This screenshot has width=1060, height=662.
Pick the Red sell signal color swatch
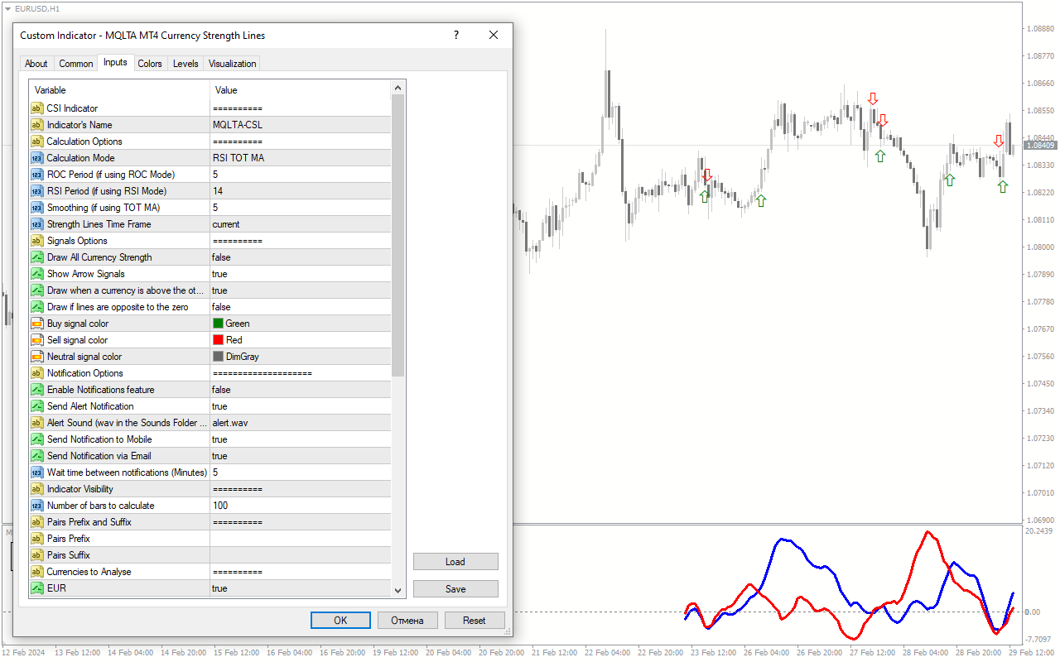[x=219, y=340]
